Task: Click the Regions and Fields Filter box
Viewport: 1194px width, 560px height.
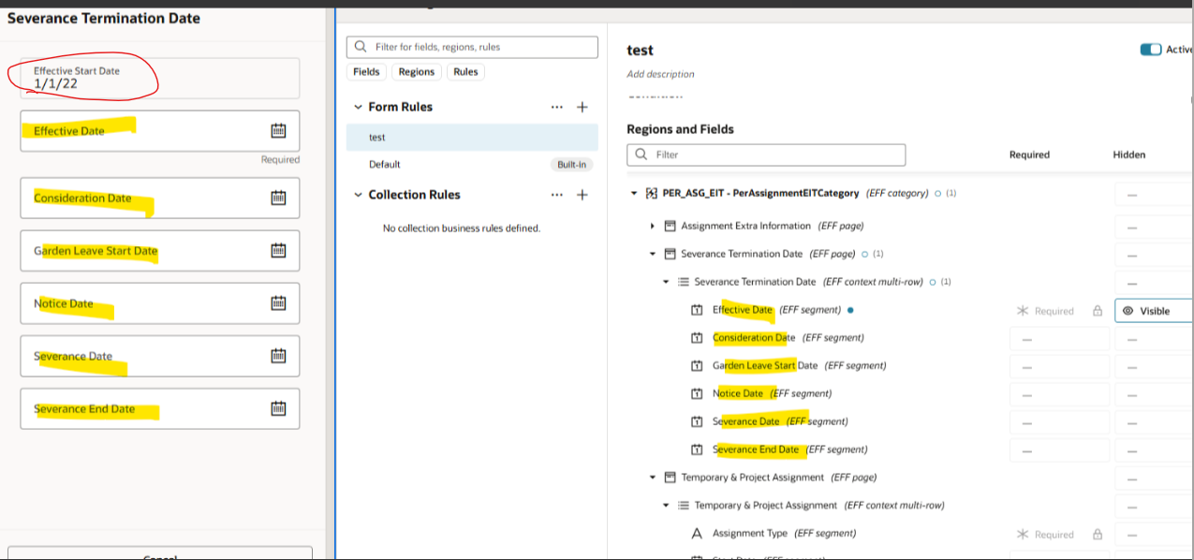Action: [766, 155]
